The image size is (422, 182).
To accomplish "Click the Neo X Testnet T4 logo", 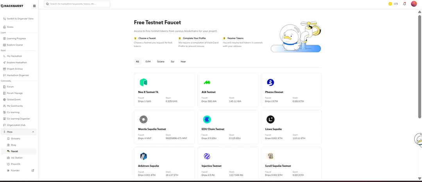I will click(143, 82).
